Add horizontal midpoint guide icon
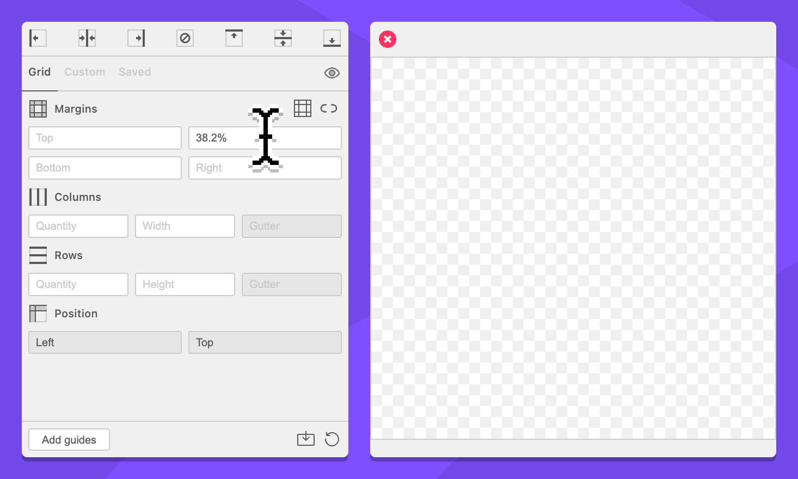The width and height of the screenshot is (798, 479). click(x=283, y=38)
